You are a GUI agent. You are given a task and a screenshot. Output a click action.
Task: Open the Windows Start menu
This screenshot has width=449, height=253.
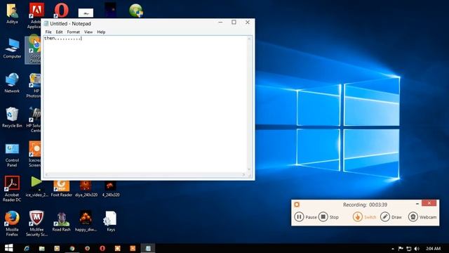(x=9, y=248)
